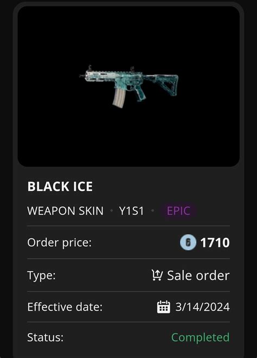Viewport: 257px width, 358px height.
Task: Click the Type label
Action: click(41, 276)
